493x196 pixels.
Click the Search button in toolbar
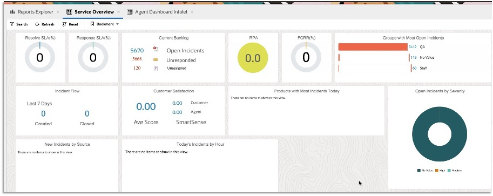tap(19, 24)
